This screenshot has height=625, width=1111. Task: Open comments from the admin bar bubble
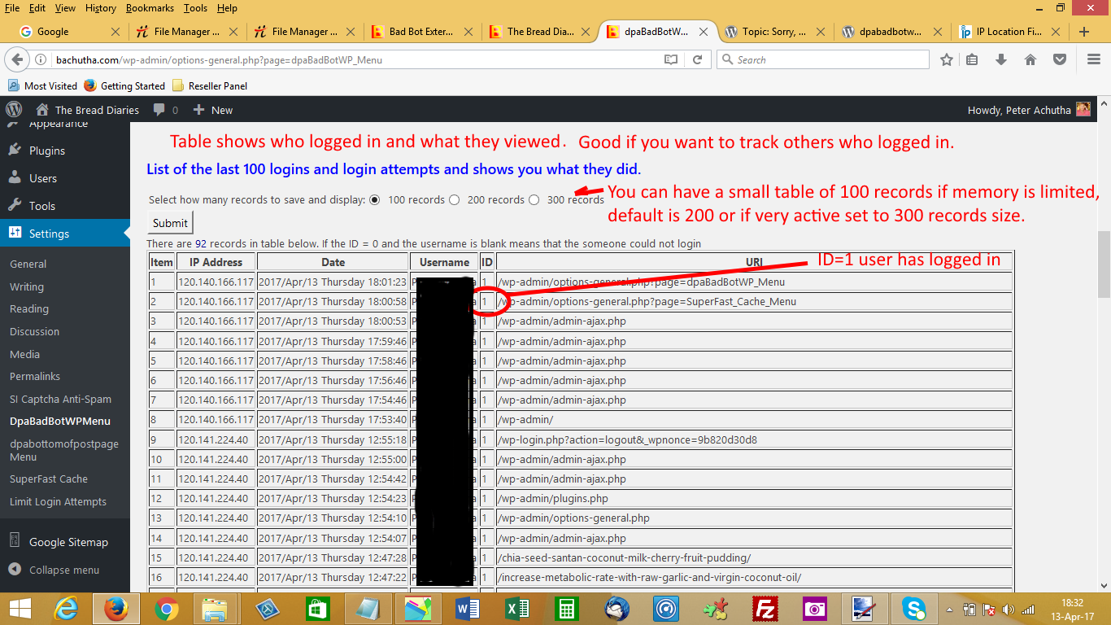coord(165,110)
